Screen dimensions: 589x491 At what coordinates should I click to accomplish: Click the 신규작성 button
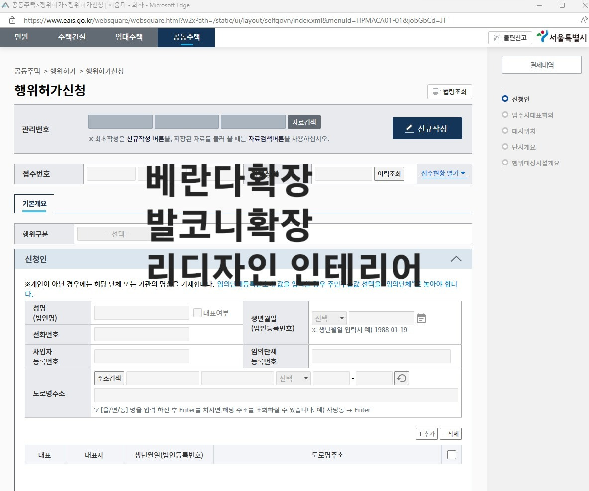(427, 128)
